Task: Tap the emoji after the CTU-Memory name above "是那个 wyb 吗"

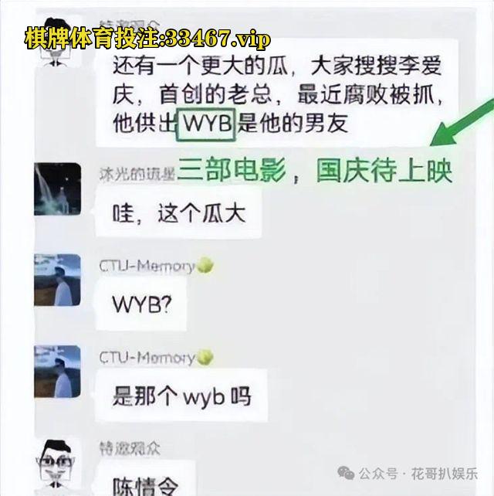Action: click(x=205, y=358)
